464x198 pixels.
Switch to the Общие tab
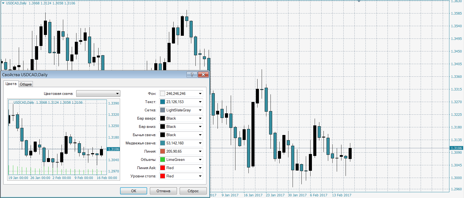pyautogui.click(x=26, y=84)
